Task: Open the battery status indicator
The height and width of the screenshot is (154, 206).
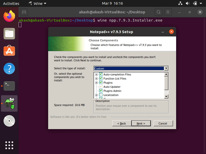Action: 195,3
